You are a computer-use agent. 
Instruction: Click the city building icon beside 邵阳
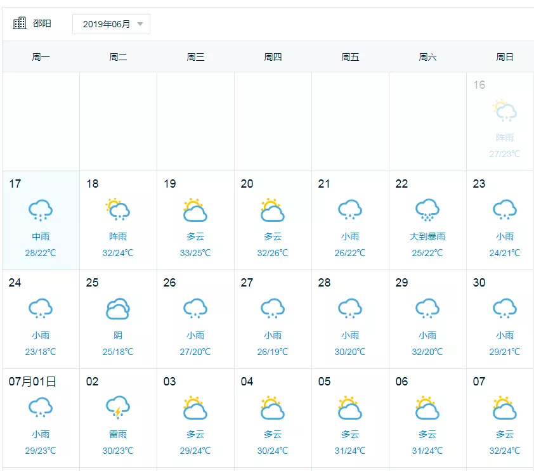(20, 23)
